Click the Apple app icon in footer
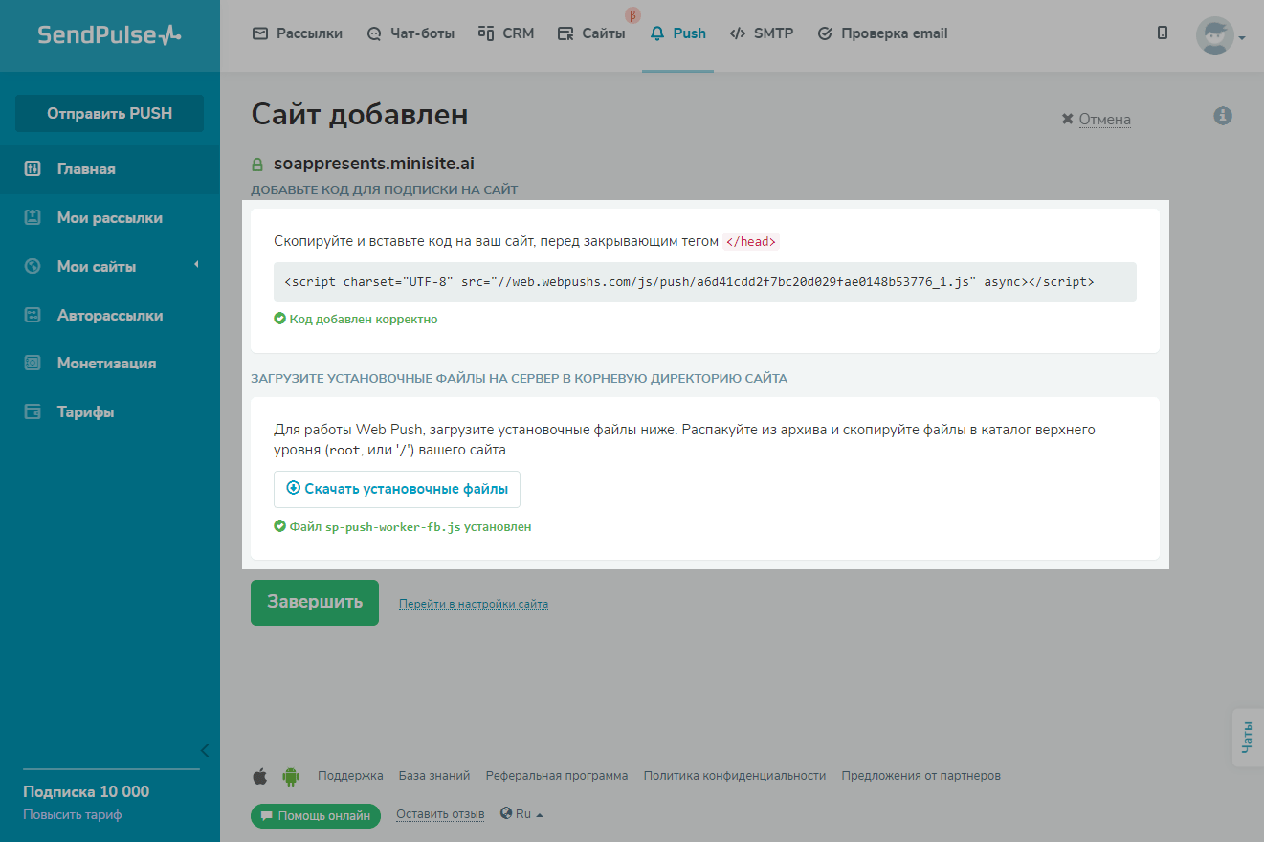Screen dimensions: 1264x842 pos(259,776)
